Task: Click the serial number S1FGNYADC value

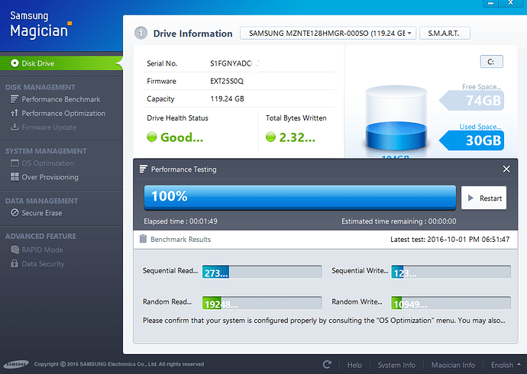Action: click(x=231, y=63)
